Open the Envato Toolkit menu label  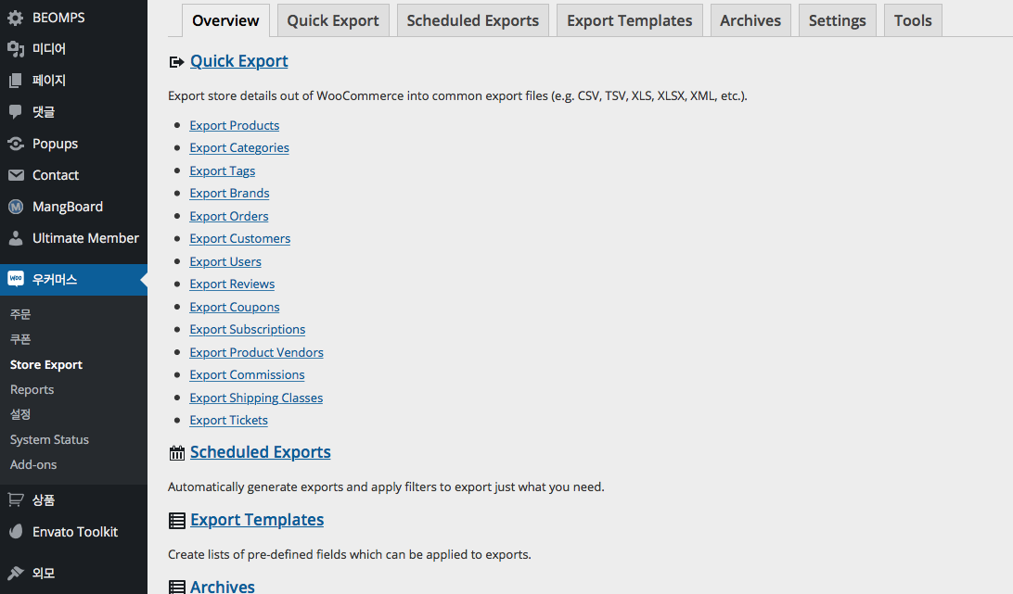[x=75, y=532]
